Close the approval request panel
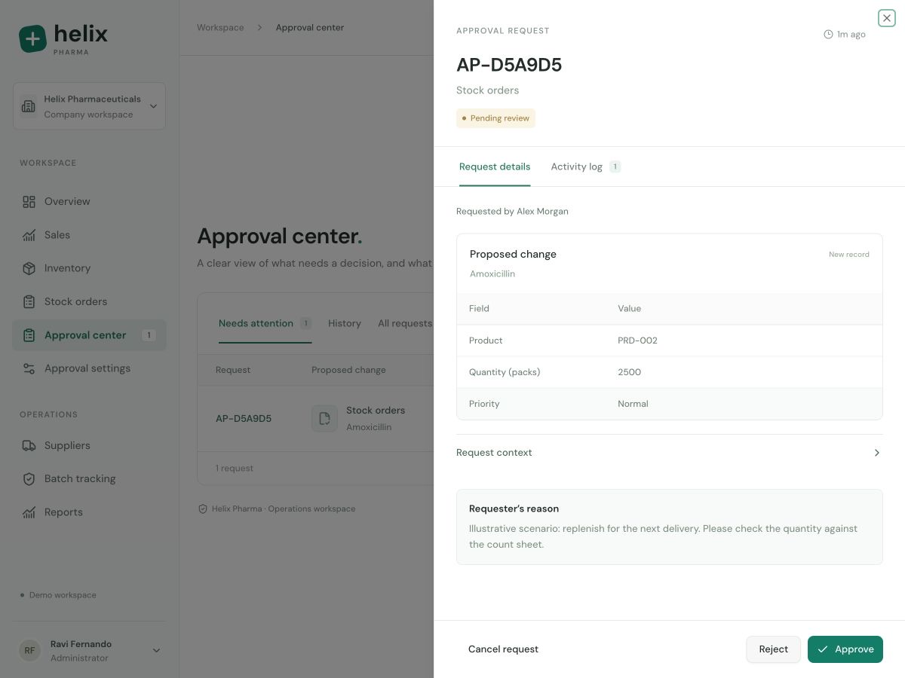This screenshot has width=905, height=678. [887, 18]
